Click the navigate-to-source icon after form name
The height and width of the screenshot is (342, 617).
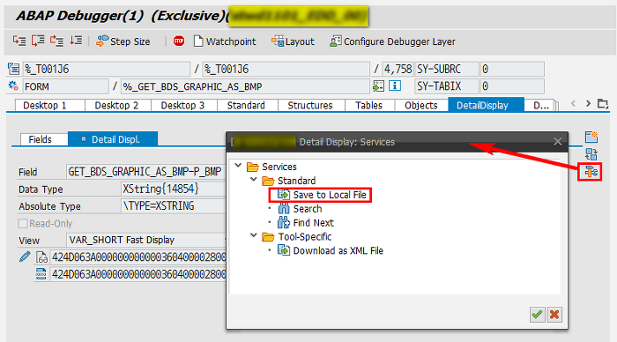[378, 85]
